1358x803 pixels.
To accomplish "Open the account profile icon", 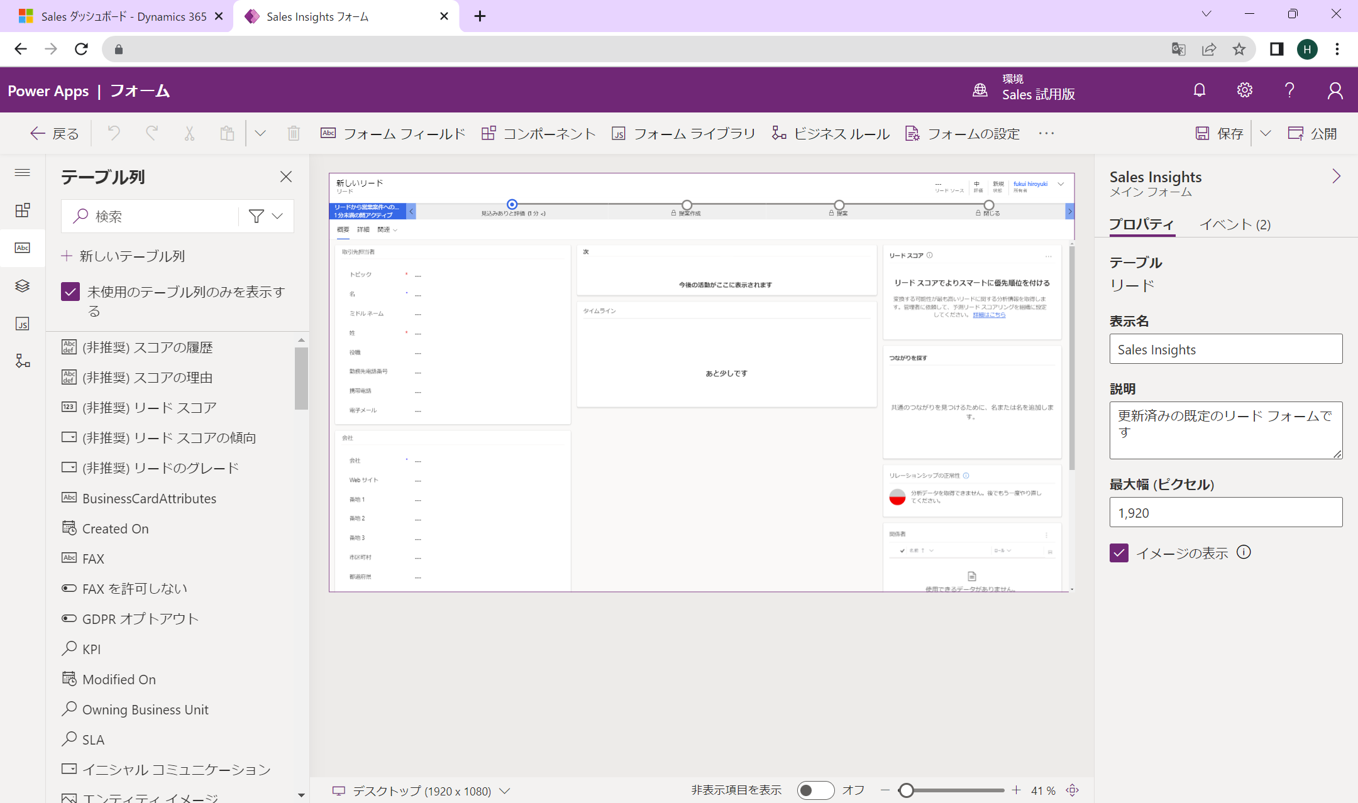I will [1335, 90].
